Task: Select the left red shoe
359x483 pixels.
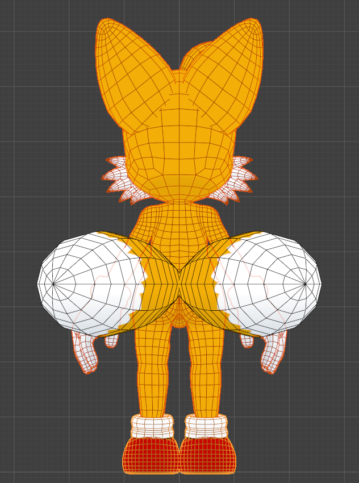Action: tap(151, 455)
